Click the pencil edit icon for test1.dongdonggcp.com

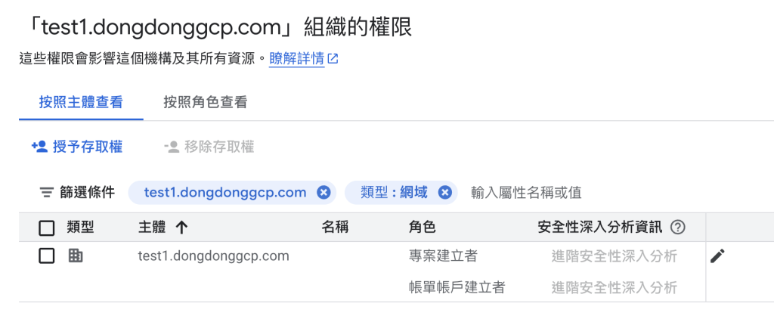(x=717, y=256)
